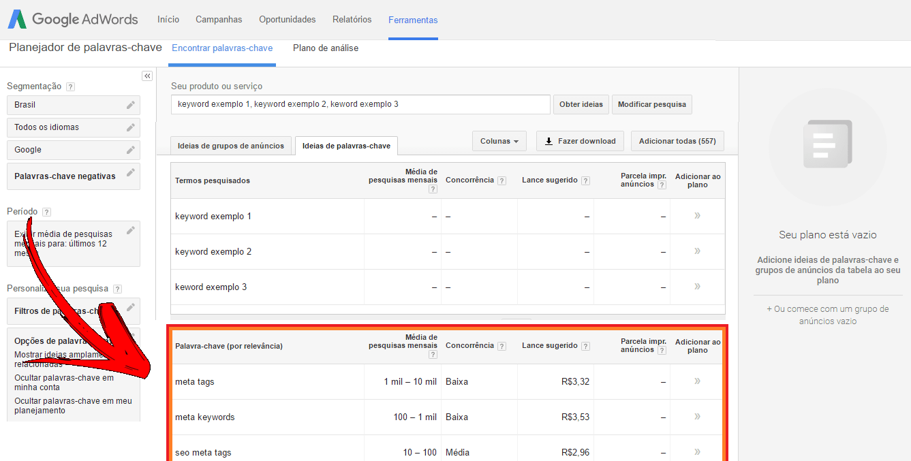The height and width of the screenshot is (461, 911).
Task: Click Adicionar todas (557) button
Action: tap(677, 141)
